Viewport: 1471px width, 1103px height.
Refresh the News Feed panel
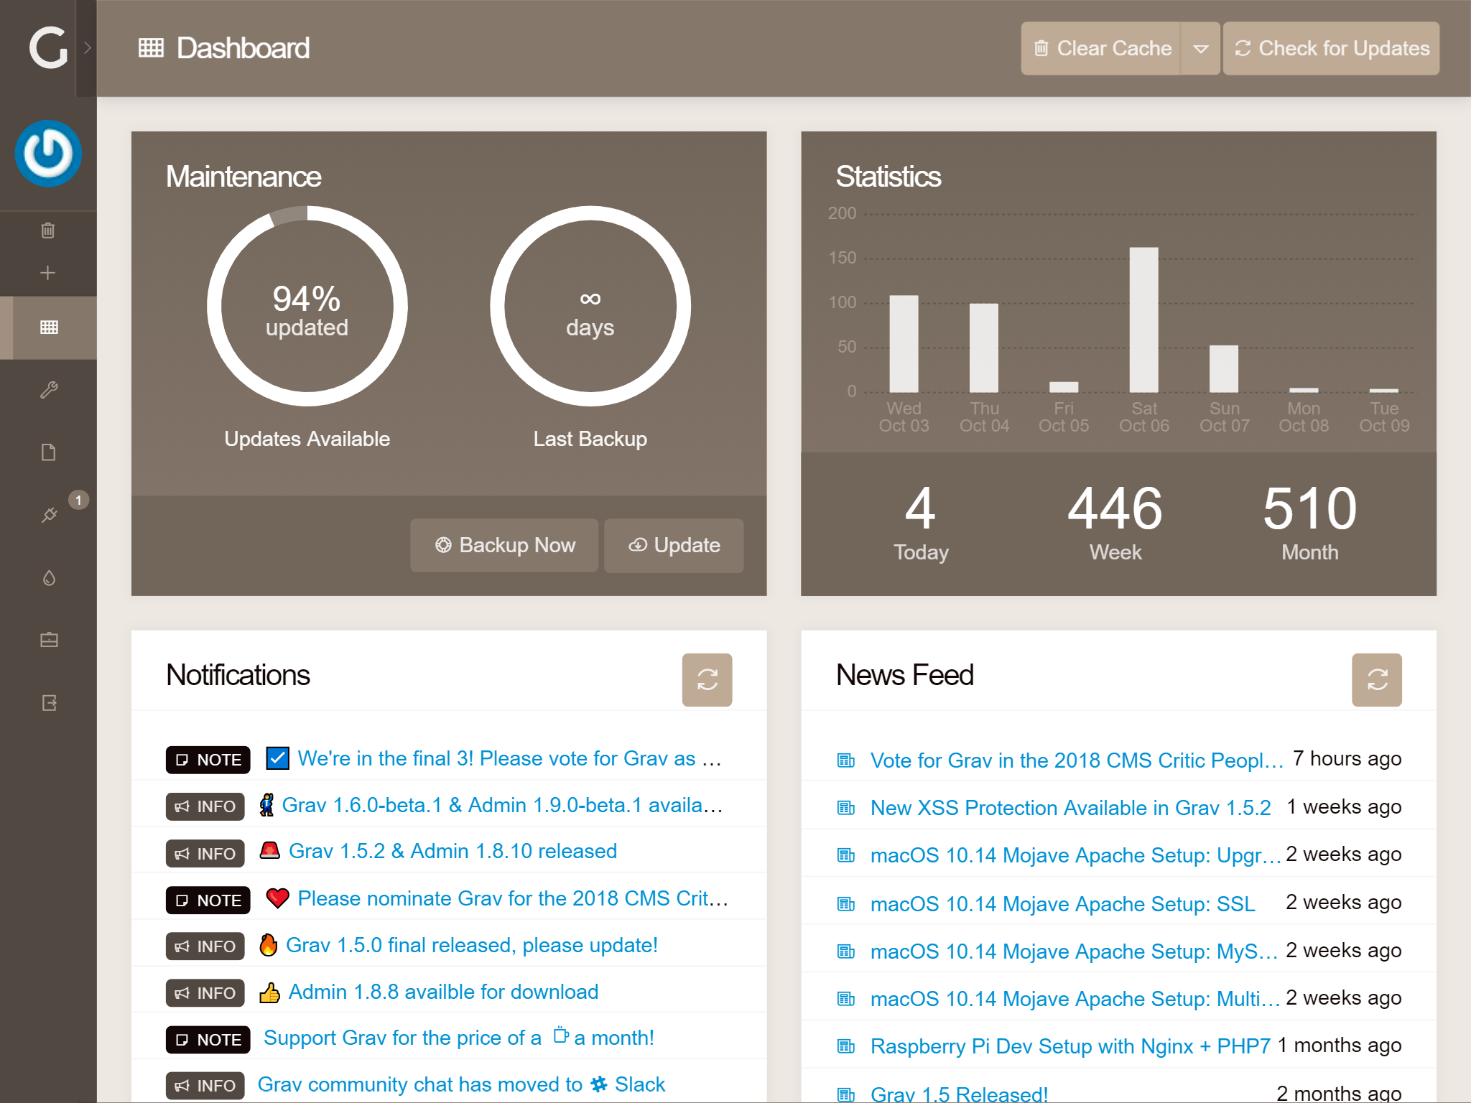[1376, 679]
